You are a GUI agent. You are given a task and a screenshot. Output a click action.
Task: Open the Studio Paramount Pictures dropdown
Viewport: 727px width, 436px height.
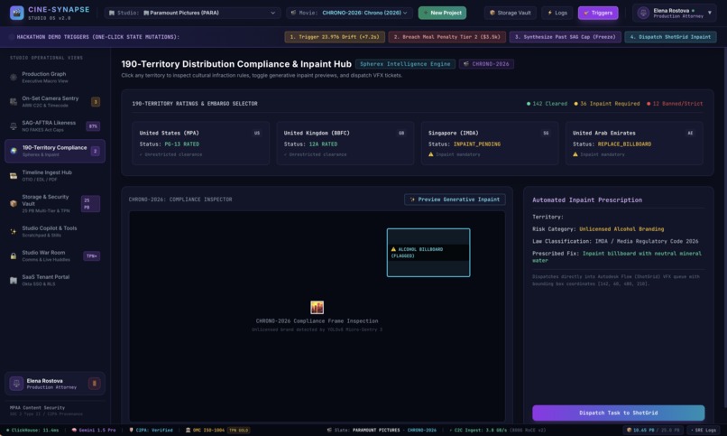click(192, 13)
